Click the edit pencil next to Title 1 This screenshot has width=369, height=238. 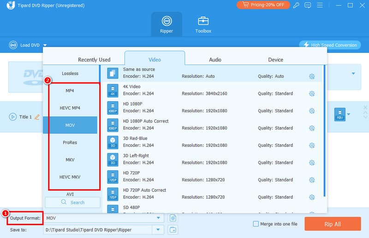pyautogui.click(x=37, y=117)
